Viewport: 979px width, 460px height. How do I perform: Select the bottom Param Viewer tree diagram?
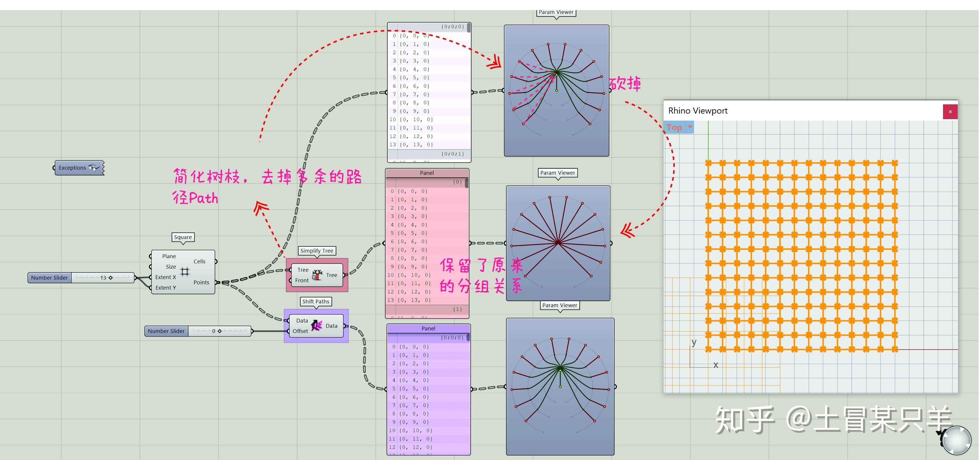[560, 386]
